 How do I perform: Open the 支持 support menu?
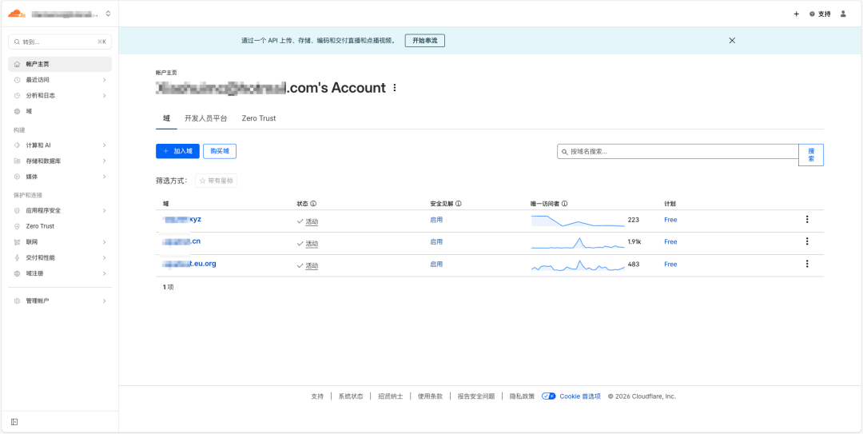pyautogui.click(x=820, y=14)
